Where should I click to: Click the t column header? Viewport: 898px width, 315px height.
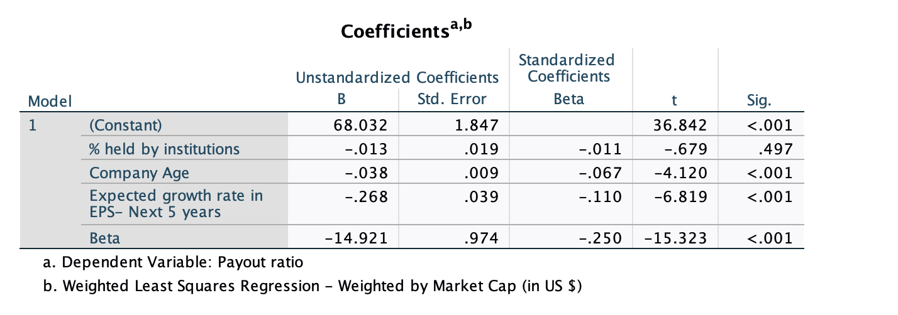(675, 100)
